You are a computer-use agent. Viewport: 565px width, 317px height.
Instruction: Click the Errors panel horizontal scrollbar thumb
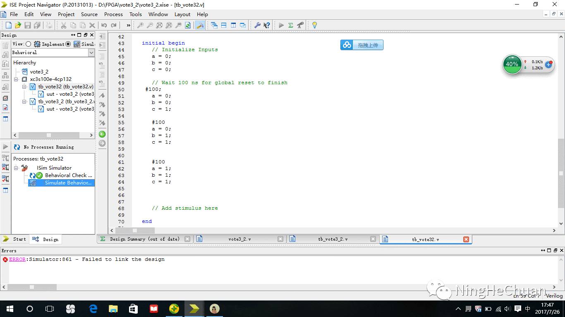(32, 287)
